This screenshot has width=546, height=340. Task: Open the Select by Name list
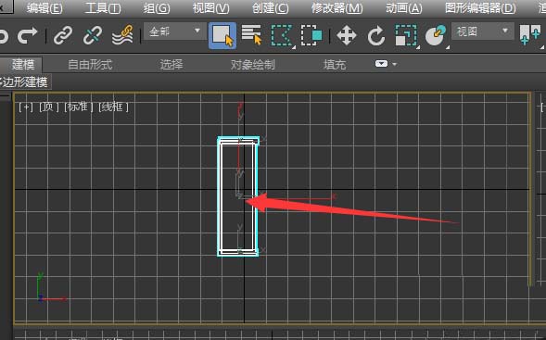(251, 35)
